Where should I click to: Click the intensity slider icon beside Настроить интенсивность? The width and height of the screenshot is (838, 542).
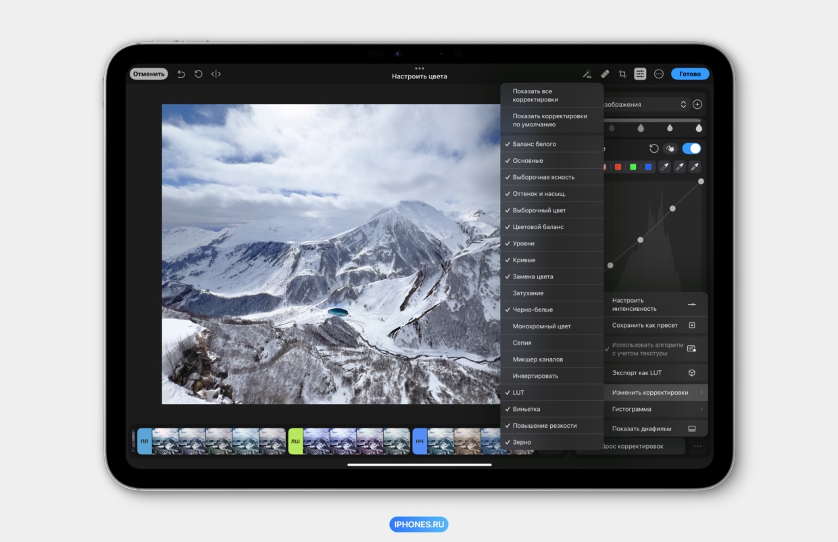click(x=692, y=305)
